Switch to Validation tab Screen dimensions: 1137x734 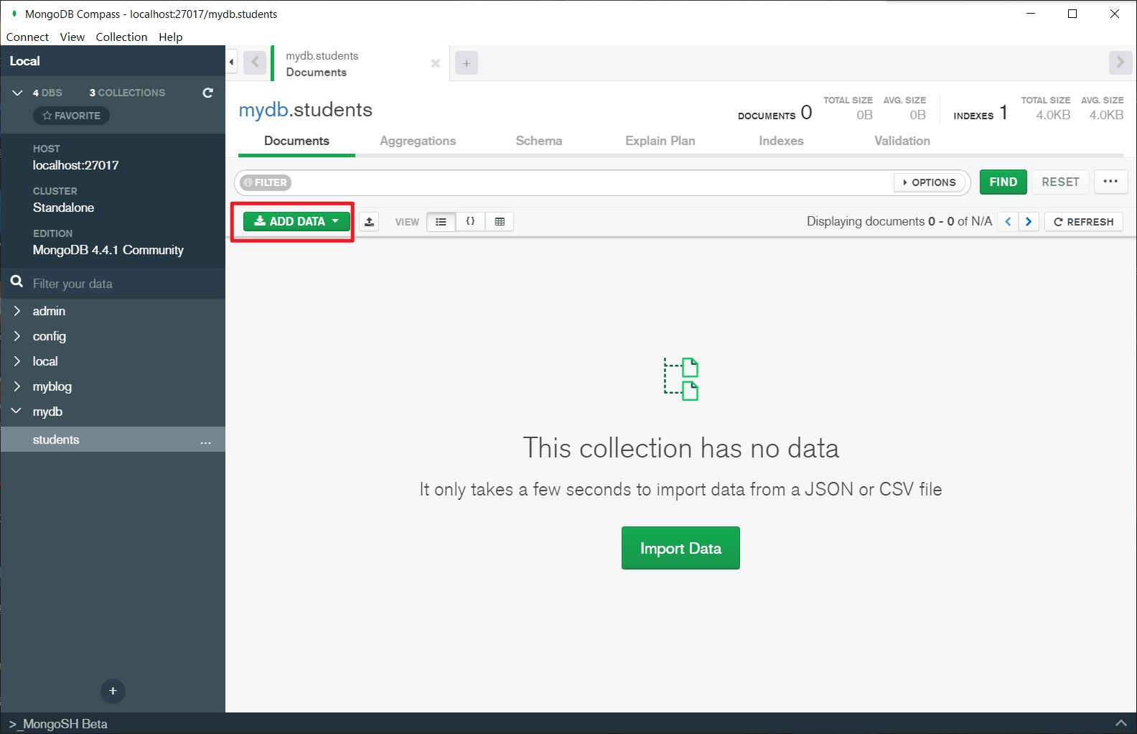point(902,141)
